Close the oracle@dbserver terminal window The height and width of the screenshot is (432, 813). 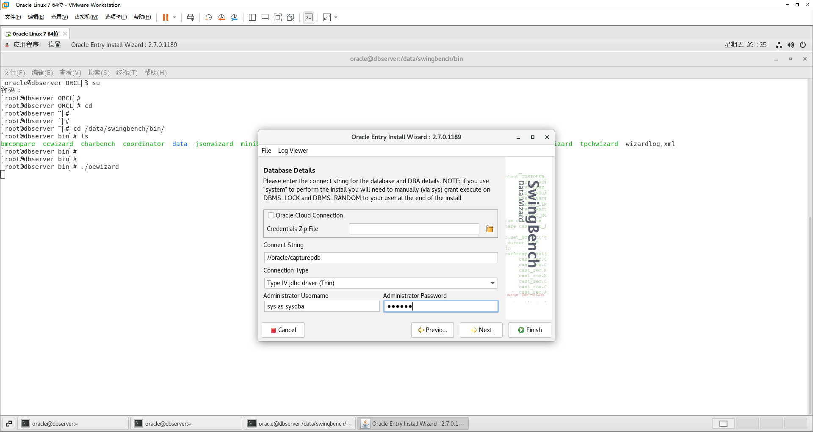click(805, 59)
